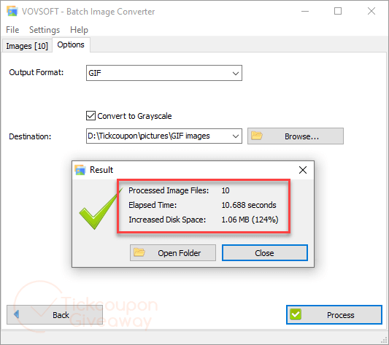Toggle the Convert to Grayscale checkbox
389x345 pixels.
[90, 115]
